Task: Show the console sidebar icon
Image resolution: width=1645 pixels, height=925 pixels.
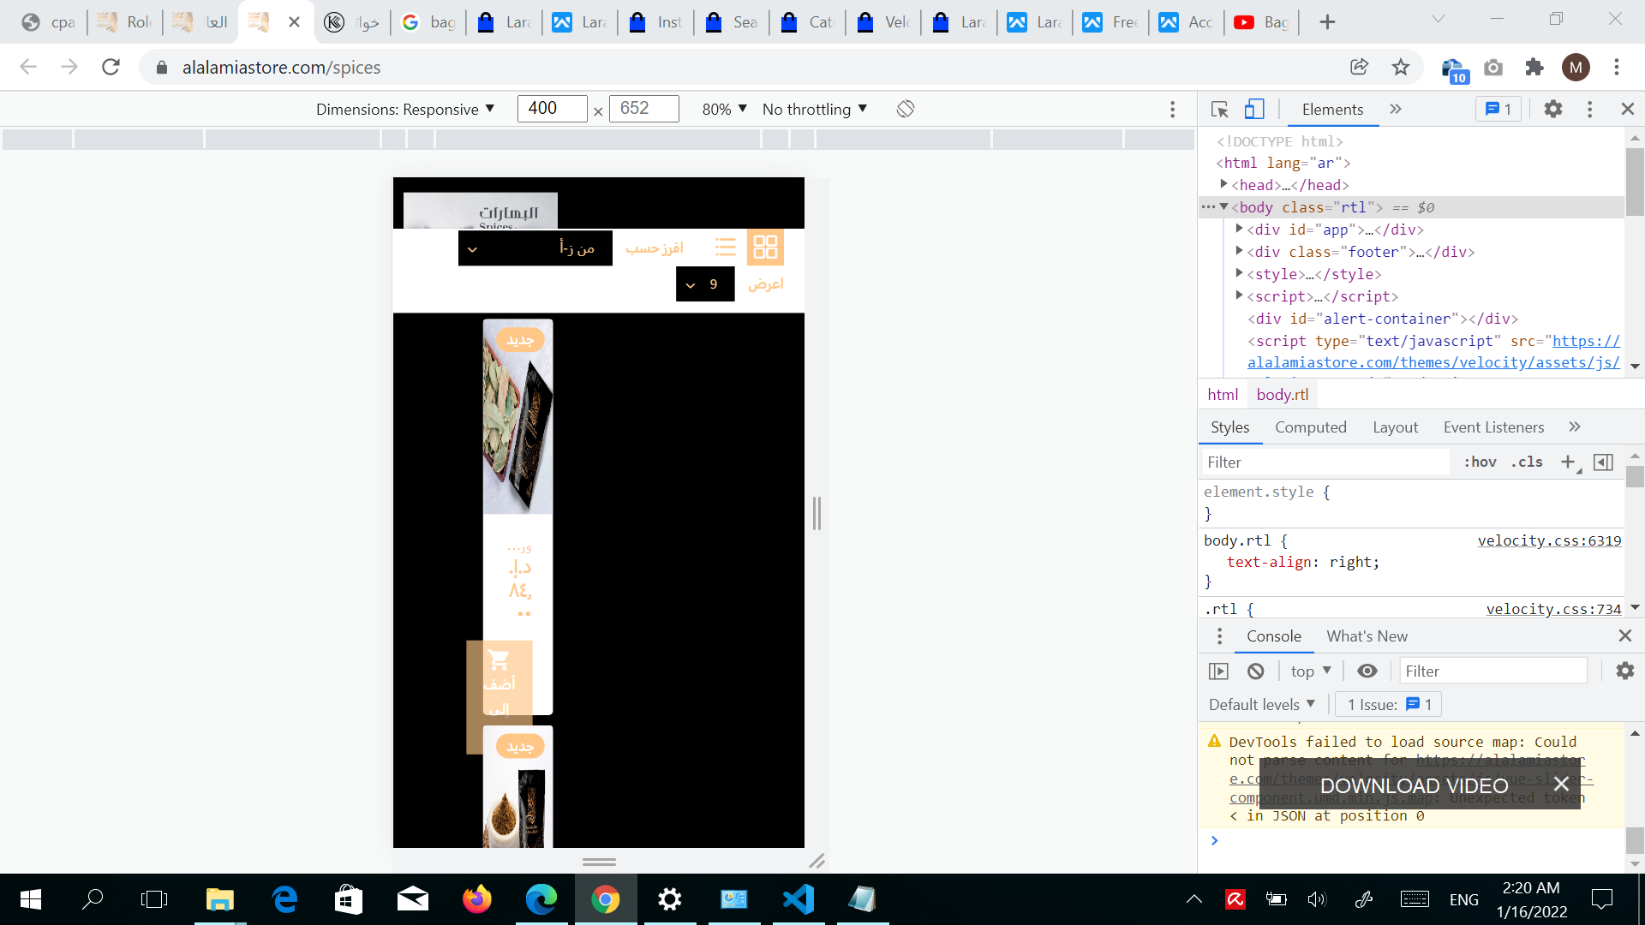Action: 1218,671
